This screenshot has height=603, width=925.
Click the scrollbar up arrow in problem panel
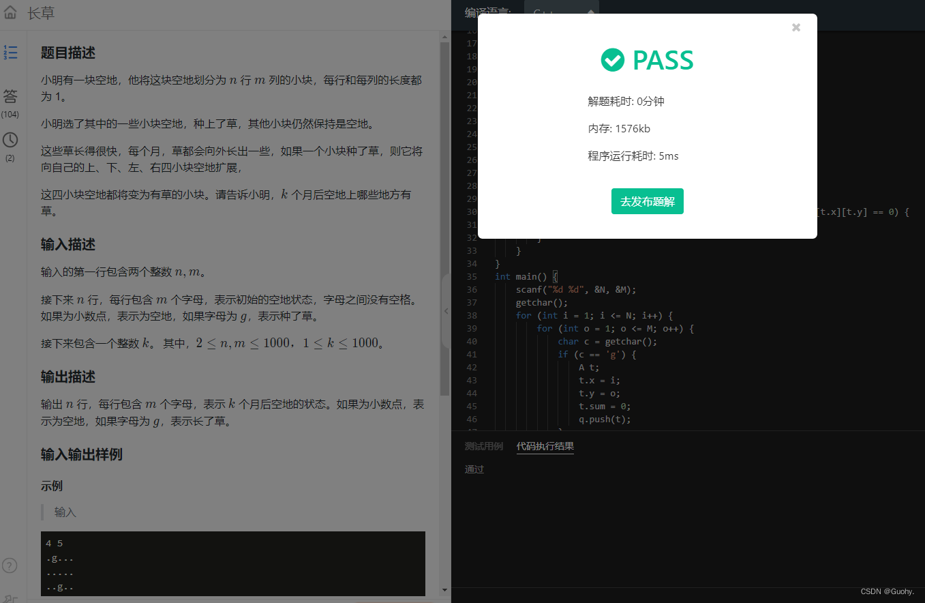pos(445,35)
